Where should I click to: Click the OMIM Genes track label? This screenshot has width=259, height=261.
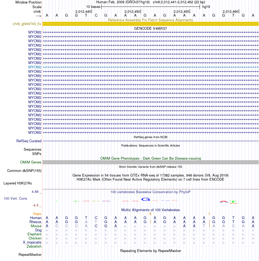pos(31,162)
